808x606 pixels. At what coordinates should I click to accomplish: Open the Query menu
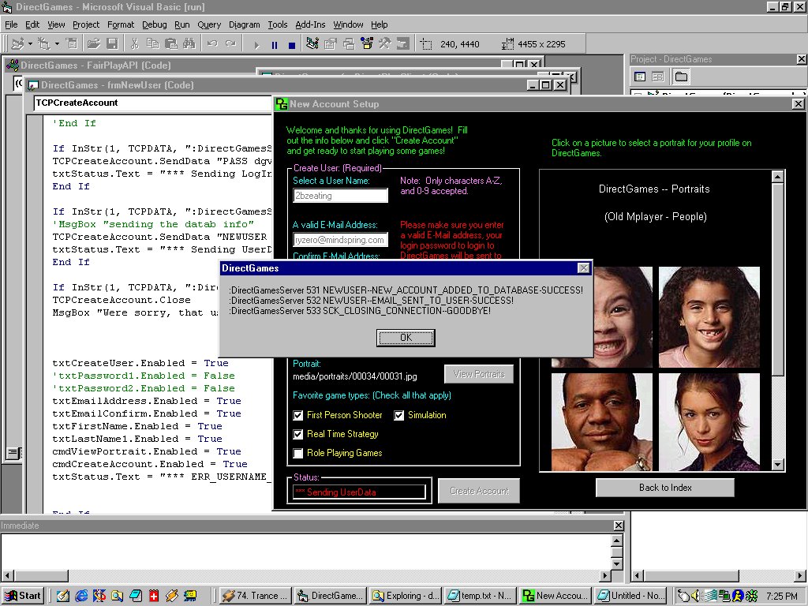tap(209, 24)
